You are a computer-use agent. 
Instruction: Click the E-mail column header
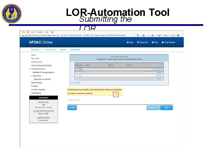129,65
